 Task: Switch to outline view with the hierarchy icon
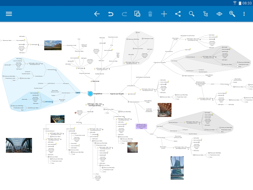(x=205, y=14)
